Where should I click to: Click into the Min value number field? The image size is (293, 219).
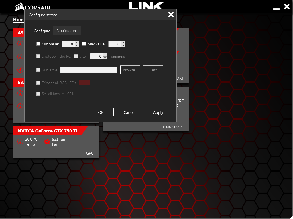click(68, 44)
